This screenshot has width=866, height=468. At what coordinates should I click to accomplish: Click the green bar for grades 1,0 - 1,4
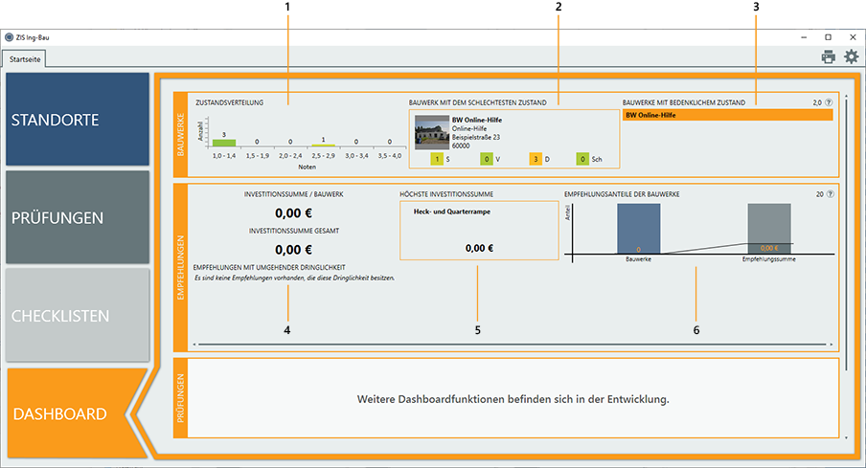(223, 143)
